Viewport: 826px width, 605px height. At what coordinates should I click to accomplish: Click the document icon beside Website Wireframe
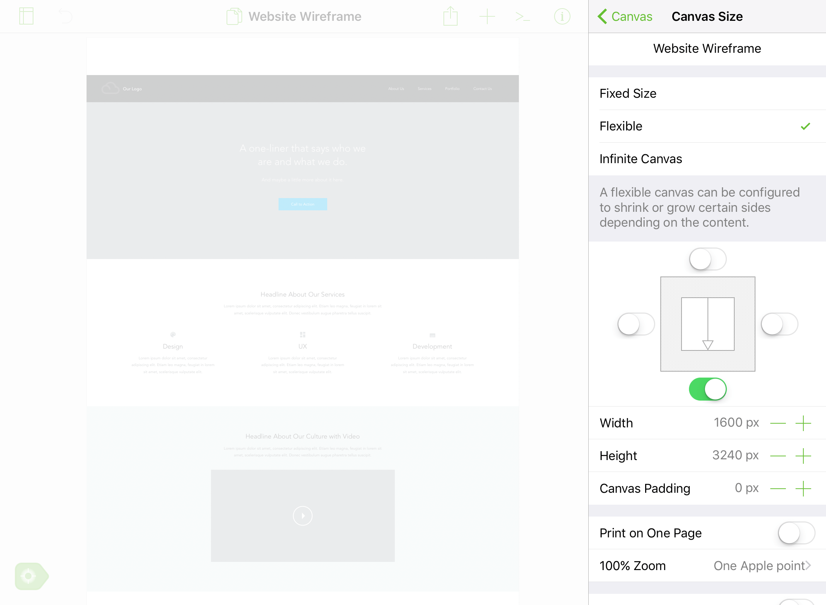(x=234, y=16)
